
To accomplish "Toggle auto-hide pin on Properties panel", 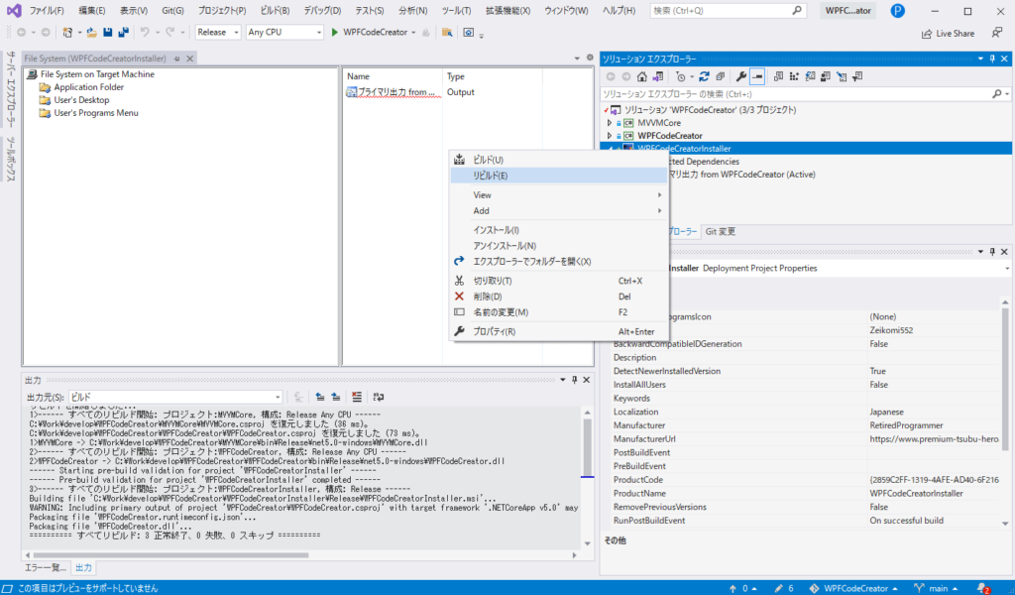I will [992, 252].
